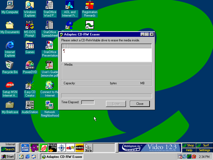Viewport: 213px width, 160px height.
Task: Click the Shop button on the toolbar
Action: pos(189,145)
